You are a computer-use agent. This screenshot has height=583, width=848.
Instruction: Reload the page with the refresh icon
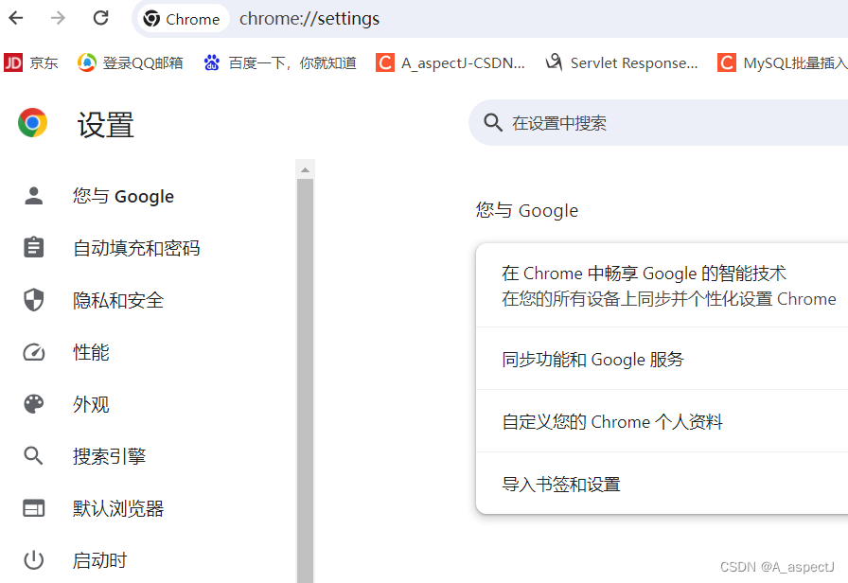(100, 18)
